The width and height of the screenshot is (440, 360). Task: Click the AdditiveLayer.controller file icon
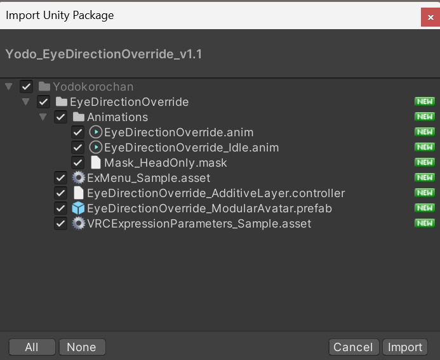(79, 193)
